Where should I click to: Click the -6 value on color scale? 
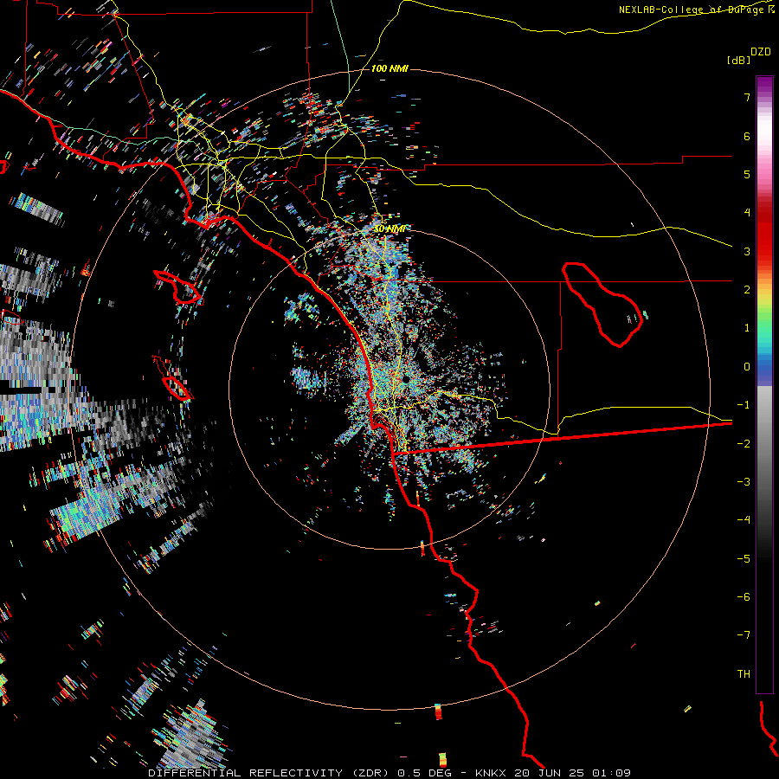tap(744, 597)
